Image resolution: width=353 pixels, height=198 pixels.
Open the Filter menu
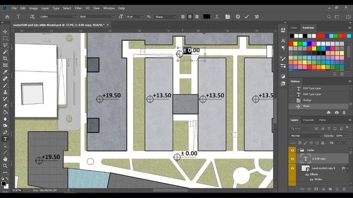78,8
